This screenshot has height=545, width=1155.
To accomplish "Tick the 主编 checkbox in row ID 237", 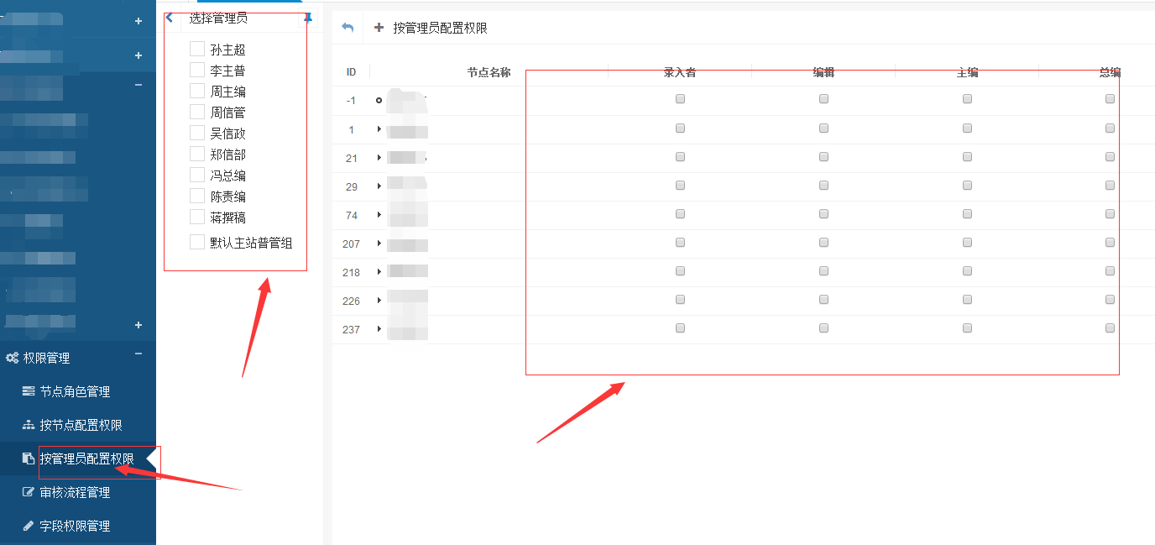I will [967, 328].
